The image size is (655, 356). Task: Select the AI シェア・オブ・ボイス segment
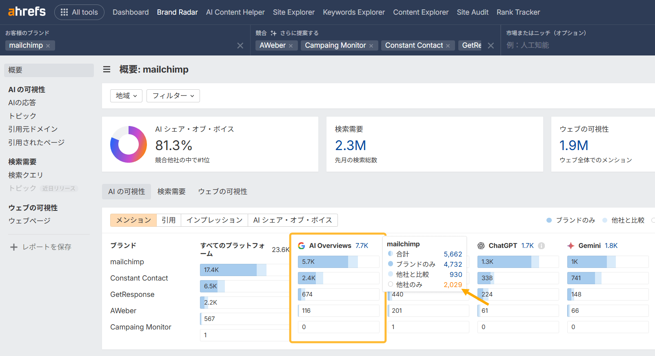pyautogui.click(x=293, y=220)
